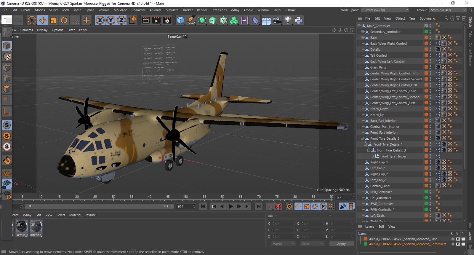Render view with clapperboard icon
474x255 pixels.
146,20
